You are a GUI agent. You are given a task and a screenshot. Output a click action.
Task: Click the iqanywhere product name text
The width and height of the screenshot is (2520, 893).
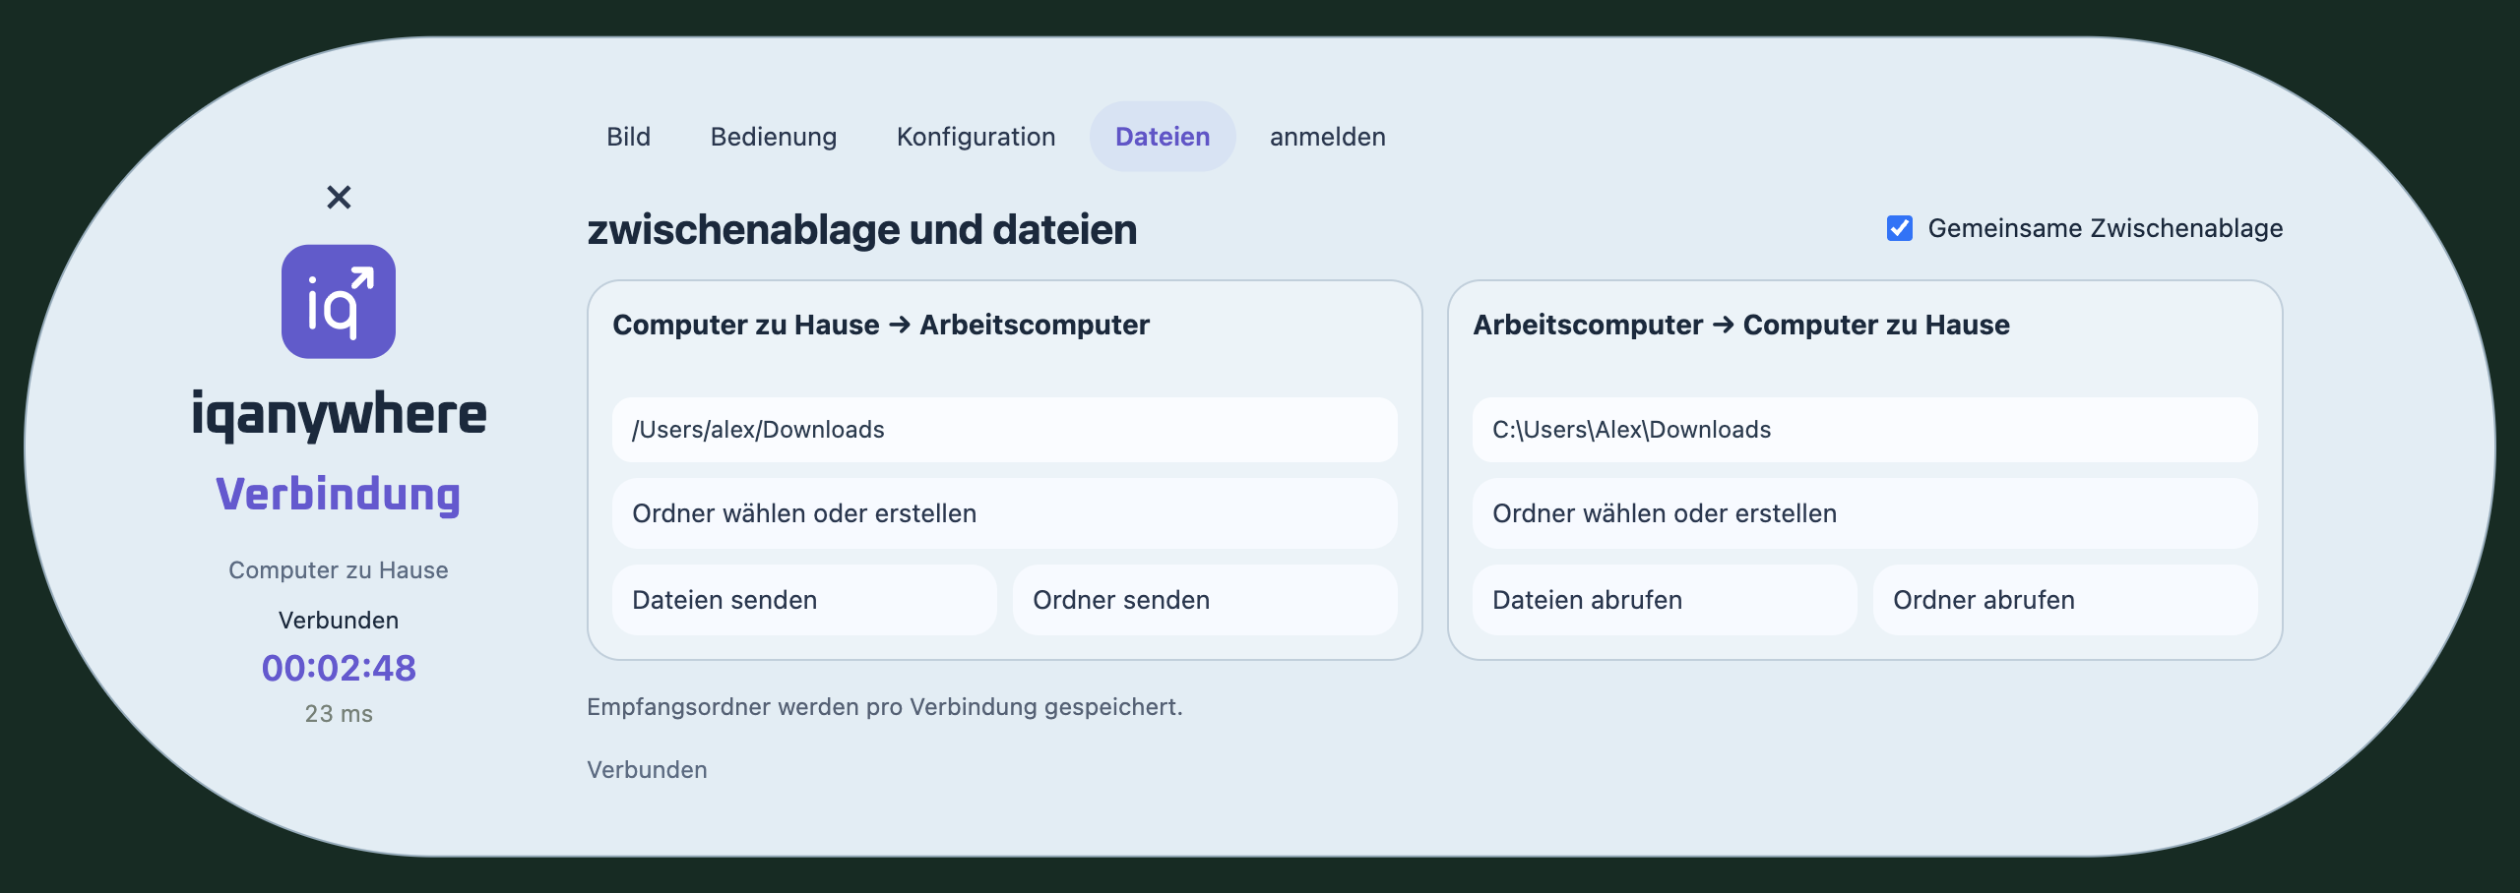339,414
